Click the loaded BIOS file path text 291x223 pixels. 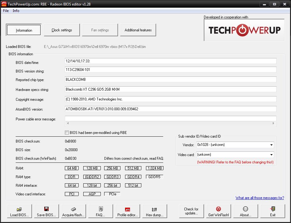point(95,47)
